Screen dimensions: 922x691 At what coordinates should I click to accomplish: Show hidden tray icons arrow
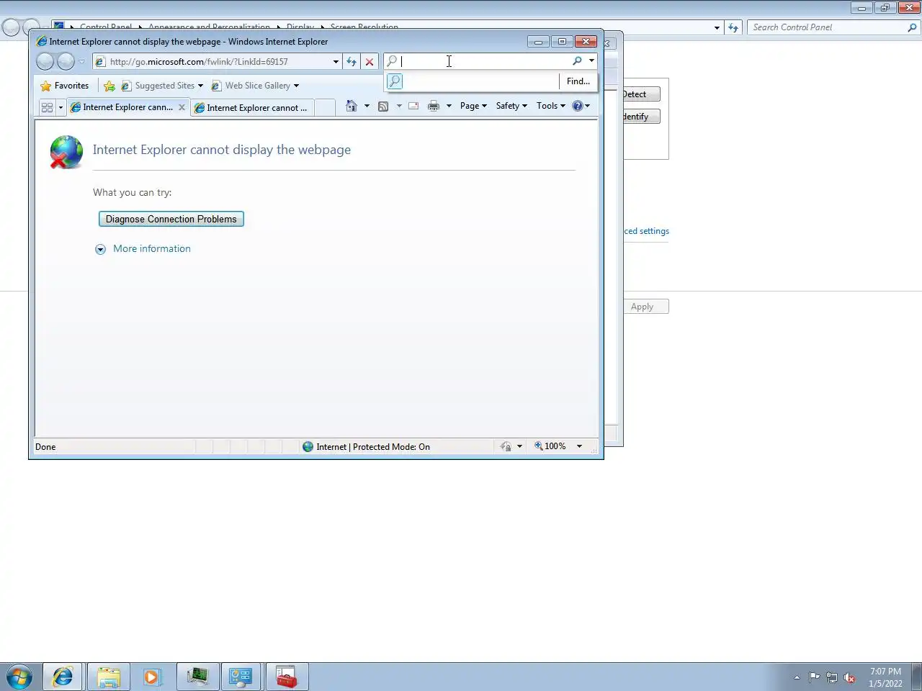pyautogui.click(x=797, y=677)
